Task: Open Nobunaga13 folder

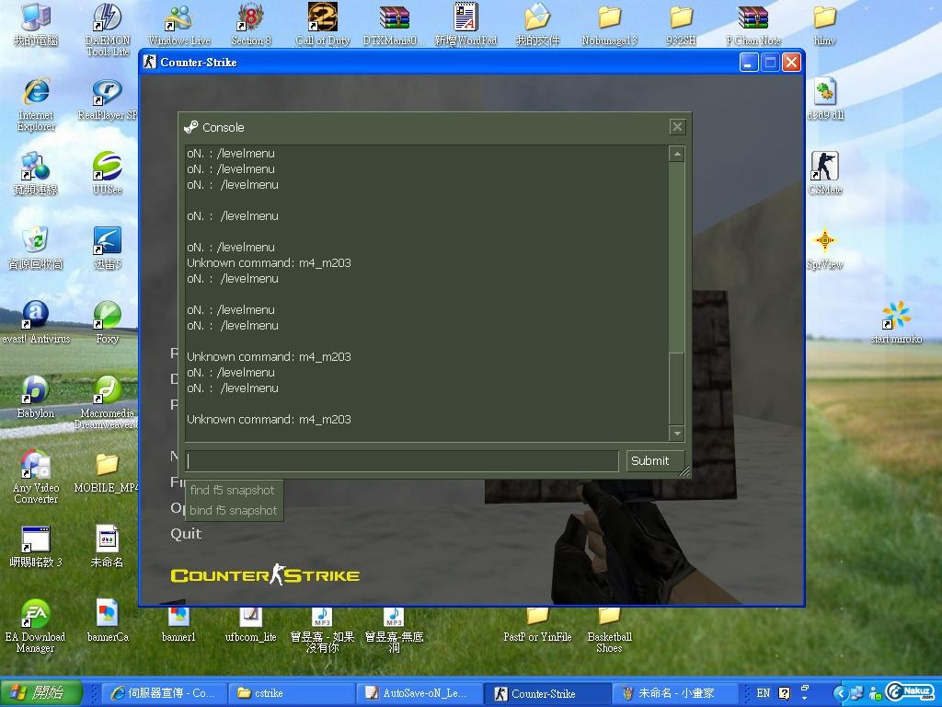Action: tap(609, 24)
